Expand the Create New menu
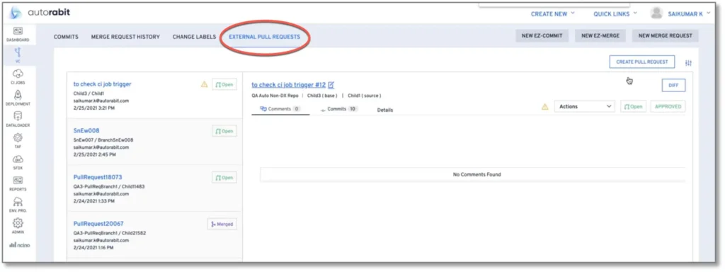This screenshot has width=725, height=272. tap(552, 14)
